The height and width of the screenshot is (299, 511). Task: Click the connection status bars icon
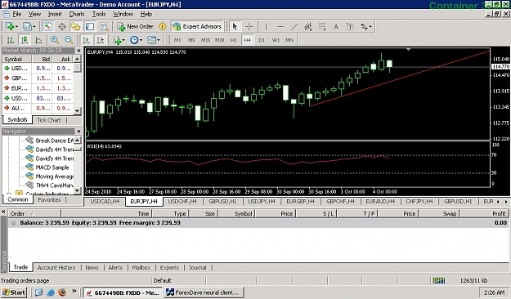(439, 280)
